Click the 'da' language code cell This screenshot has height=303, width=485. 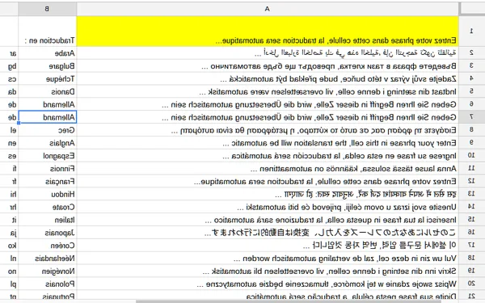coord(9,91)
